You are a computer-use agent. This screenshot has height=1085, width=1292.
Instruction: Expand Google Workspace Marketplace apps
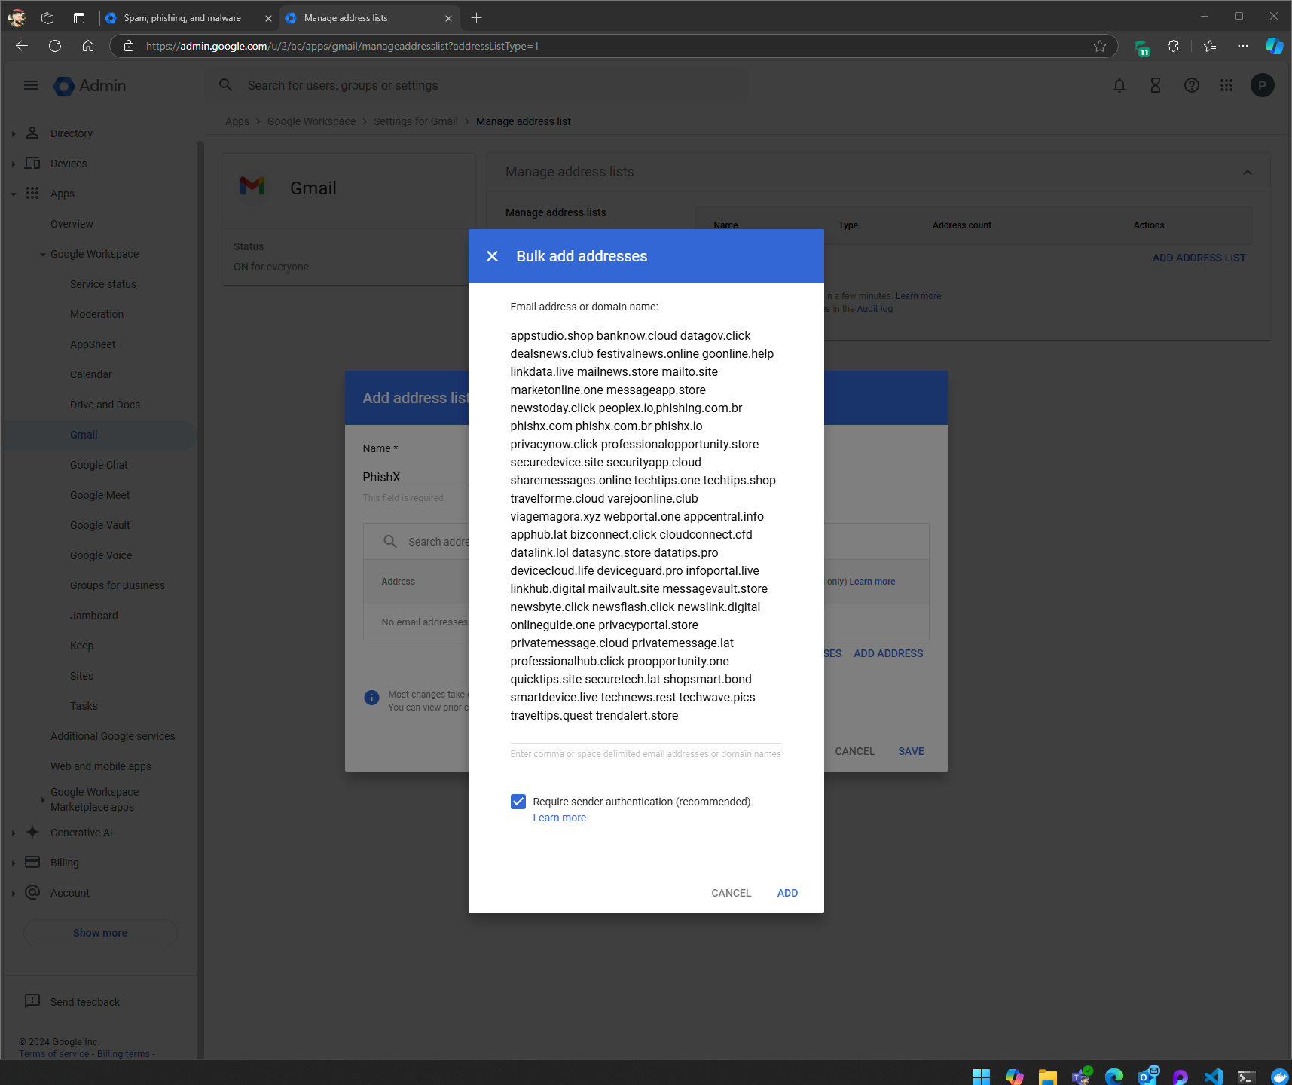43,800
